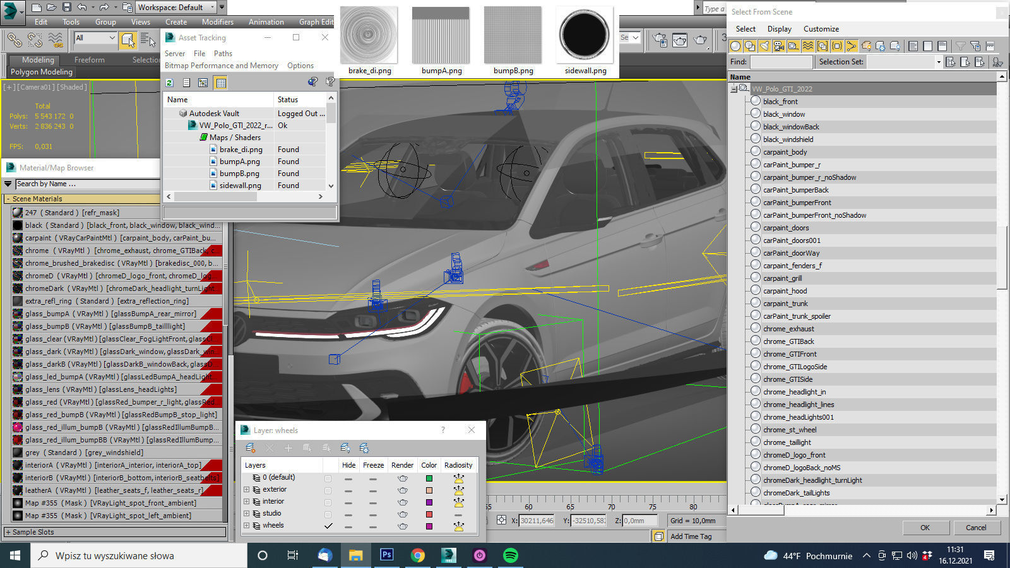Toggle Display Cameras filter in Select From Scene
The image size is (1010, 568).
(x=779, y=46)
